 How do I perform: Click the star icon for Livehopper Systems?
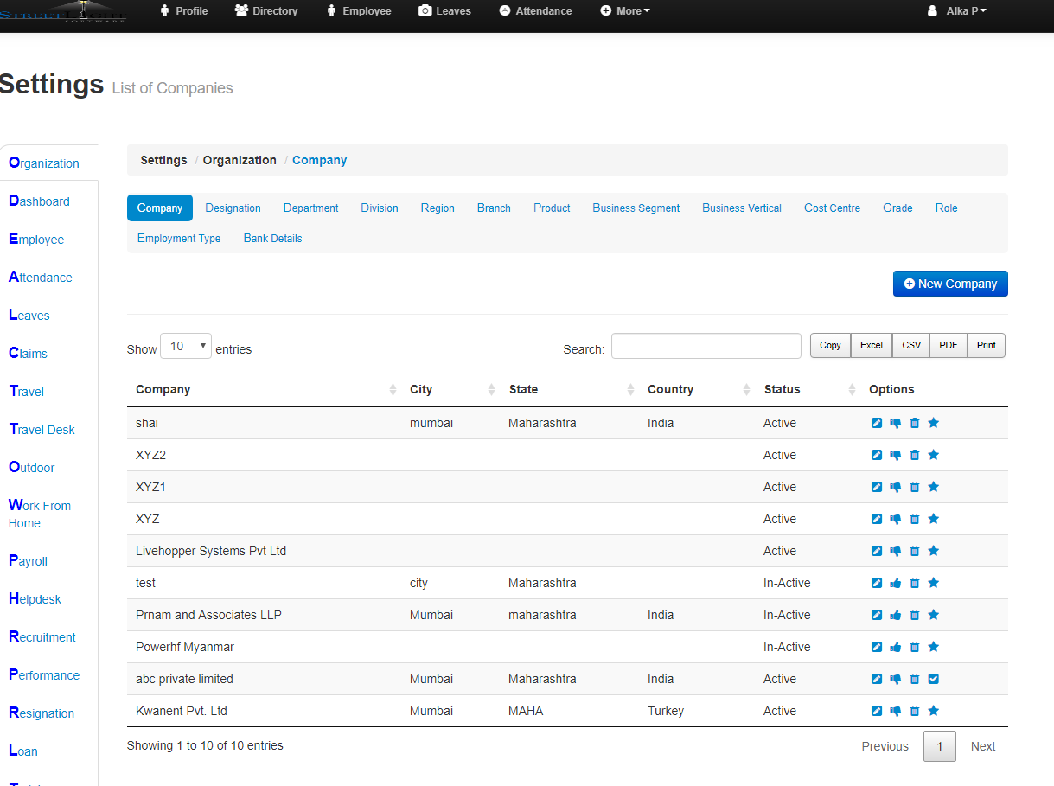[933, 551]
